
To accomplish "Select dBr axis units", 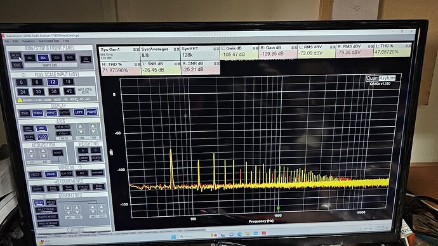I will [x=42, y=128].
